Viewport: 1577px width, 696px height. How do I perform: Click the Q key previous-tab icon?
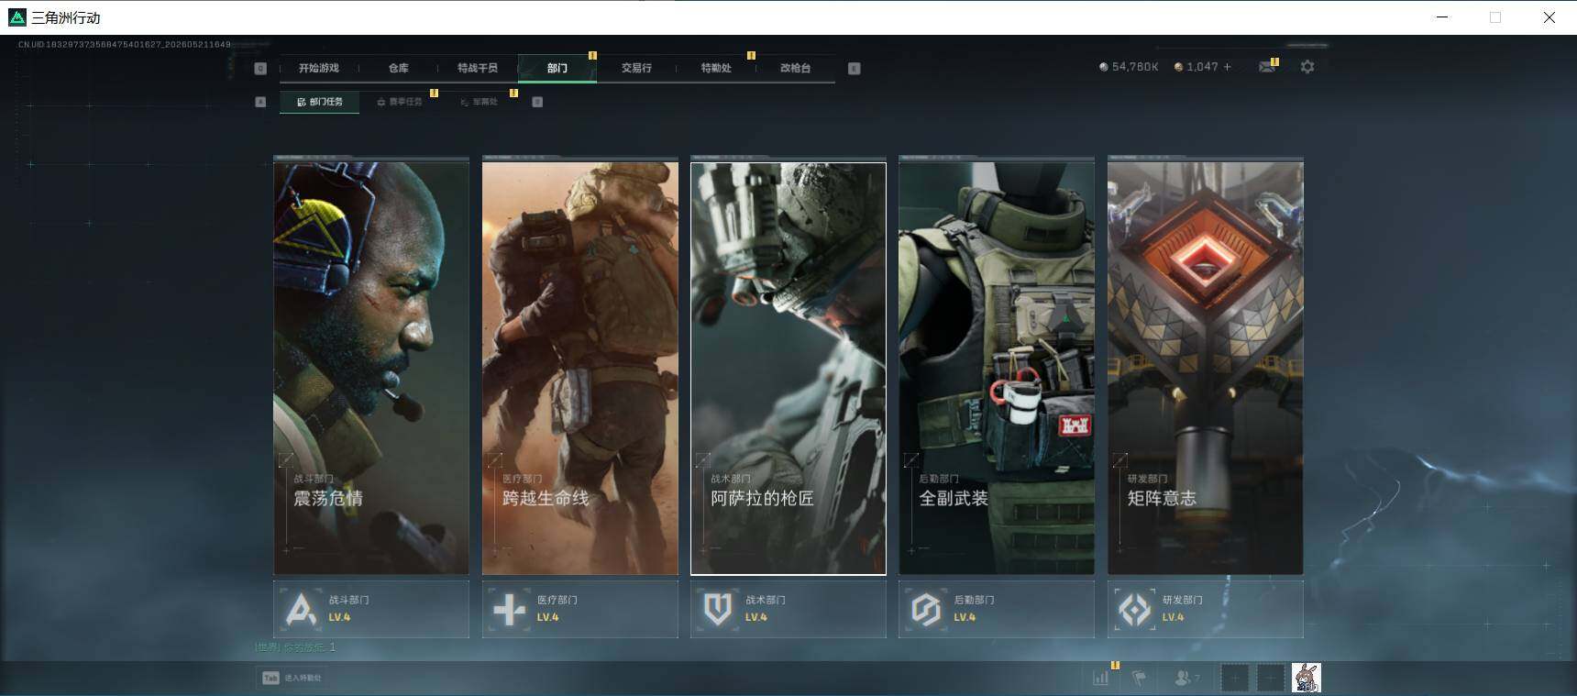pos(260,68)
